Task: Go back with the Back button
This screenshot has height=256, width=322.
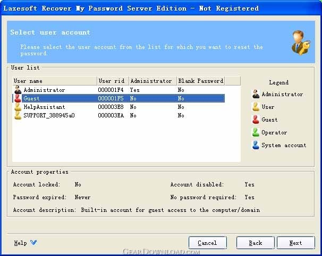Action: point(255,243)
